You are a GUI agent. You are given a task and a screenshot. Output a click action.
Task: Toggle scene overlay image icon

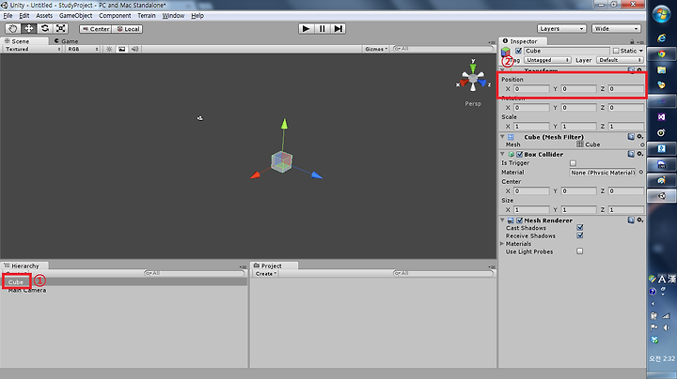coord(121,49)
